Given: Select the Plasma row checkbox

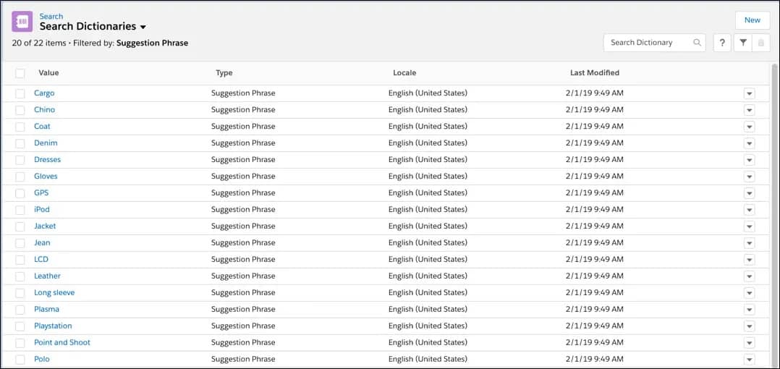Looking at the screenshot, I should [x=20, y=310].
